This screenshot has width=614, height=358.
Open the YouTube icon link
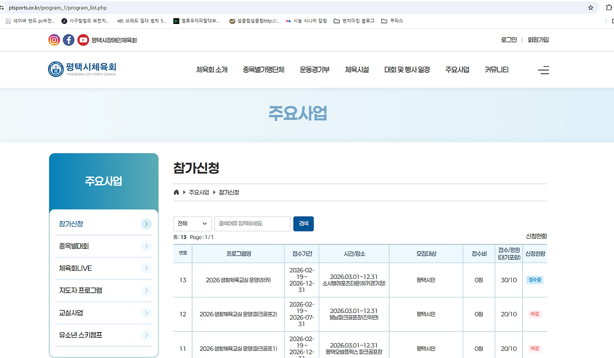(x=83, y=40)
